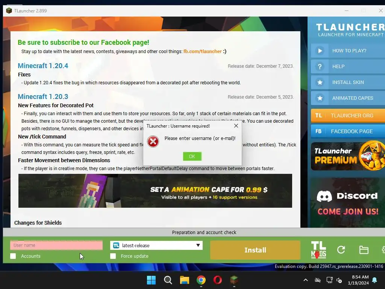This screenshot has width=385, height=289.
Task: Click "Release date: December 7, 2023" text
Action: point(261,66)
